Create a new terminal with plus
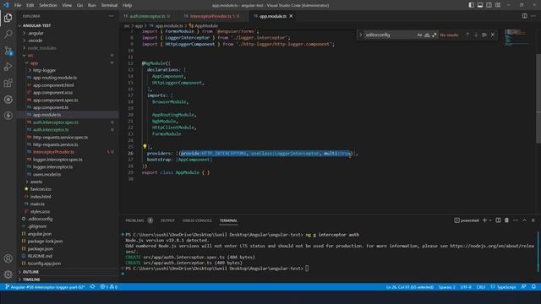This screenshot has width=541, height=304. point(484,220)
